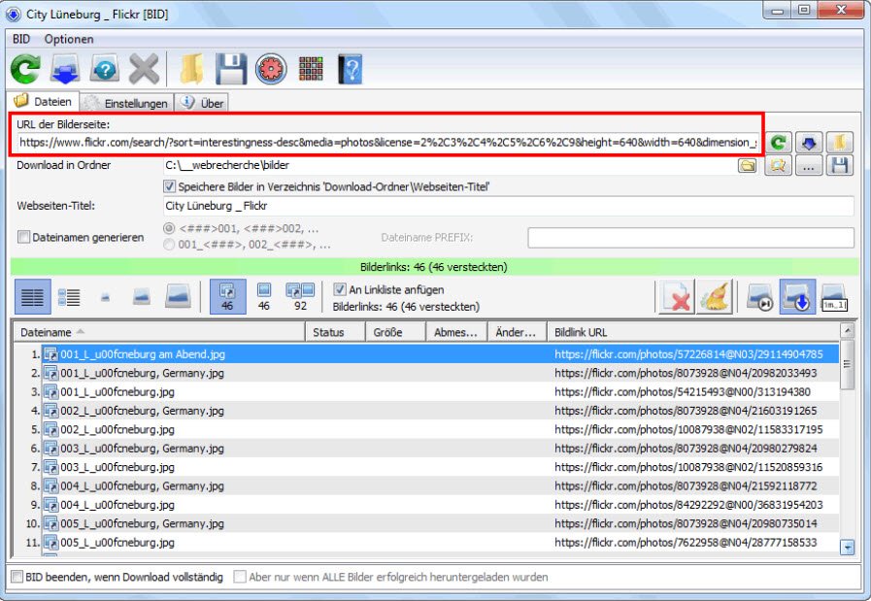Screen dimensions: 871x601
Task: Click green reload button beside URL field
Action: [779, 142]
